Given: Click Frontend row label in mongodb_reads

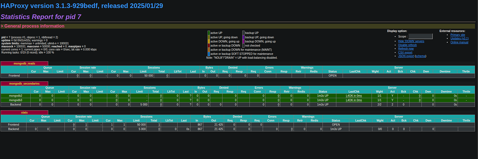Looking at the screenshot, I should (14, 76).
